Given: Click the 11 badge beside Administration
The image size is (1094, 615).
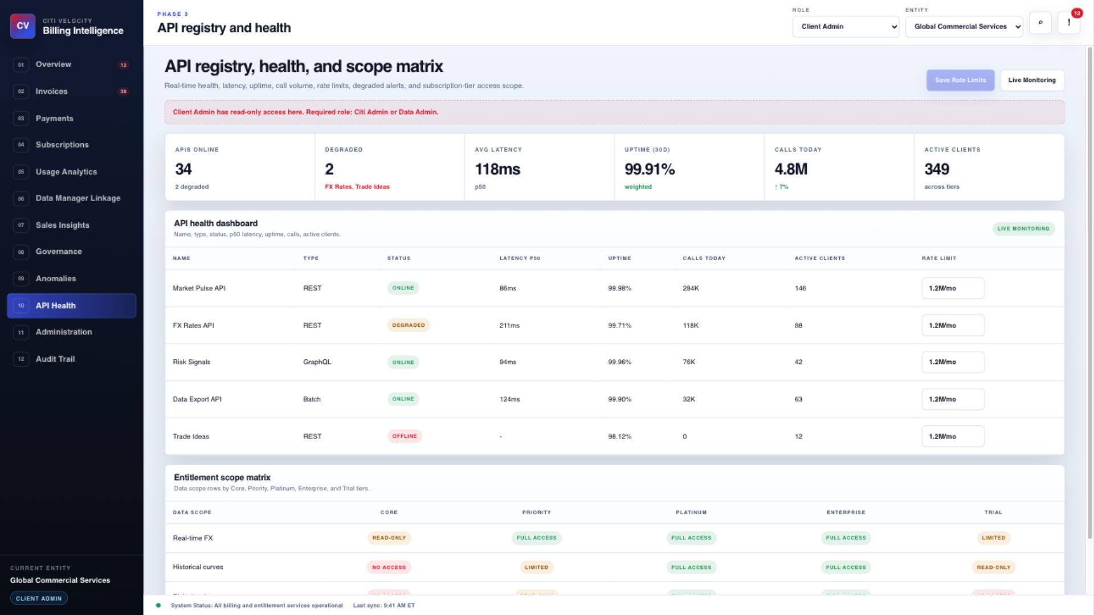Looking at the screenshot, I should click(21, 333).
